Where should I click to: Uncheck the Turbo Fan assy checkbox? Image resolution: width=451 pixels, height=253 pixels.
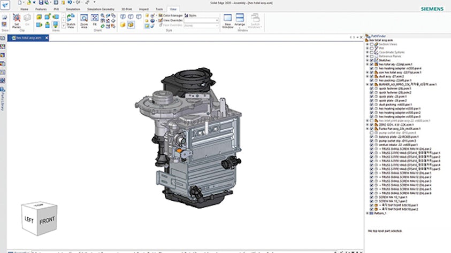click(372, 129)
